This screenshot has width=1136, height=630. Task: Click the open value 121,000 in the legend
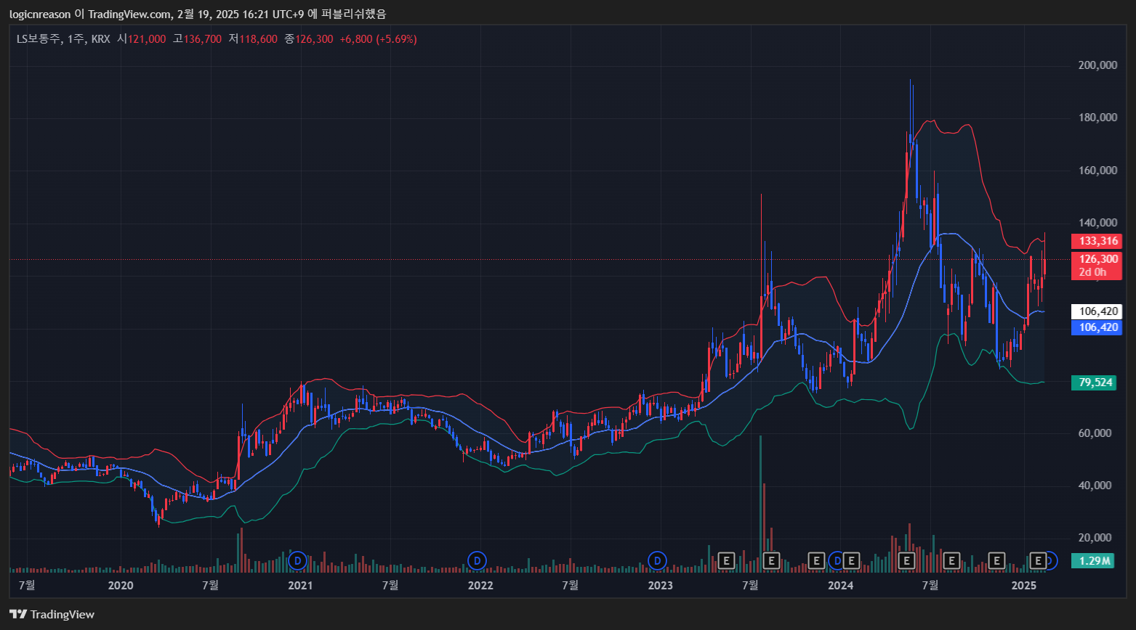click(147, 39)
